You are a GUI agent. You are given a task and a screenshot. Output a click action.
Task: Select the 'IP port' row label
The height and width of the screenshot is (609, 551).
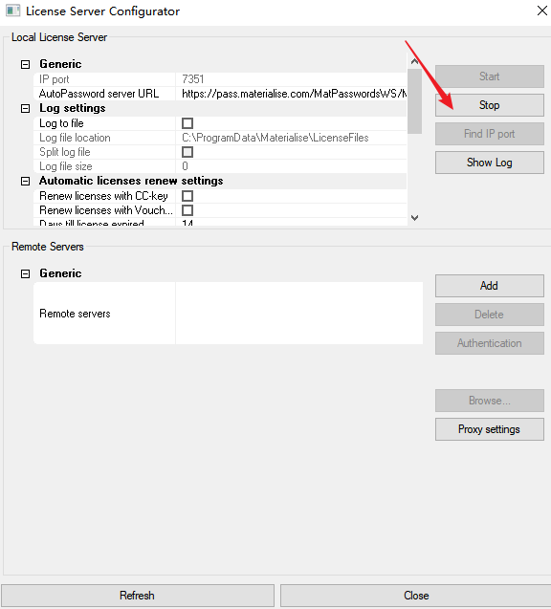point(54,79)
